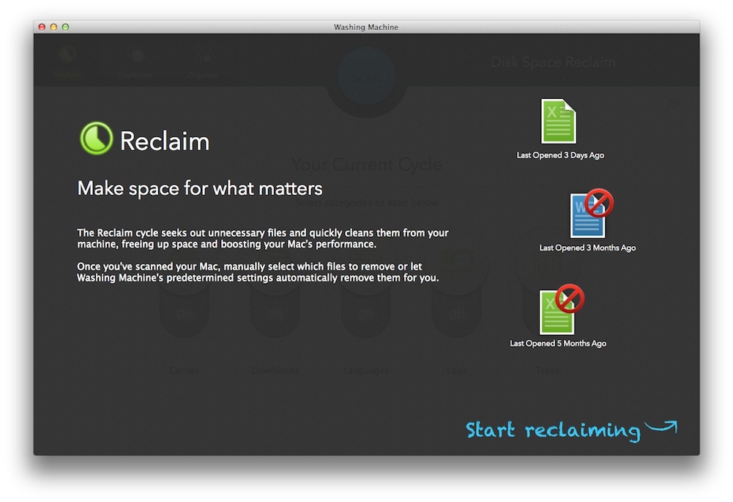Switch to the dimmed Organize tab
This screenshot has width=733, height=502.
click(203, 63)
